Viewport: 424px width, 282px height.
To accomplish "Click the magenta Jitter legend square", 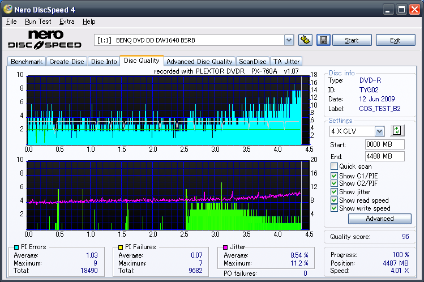I will coord(225,247).
